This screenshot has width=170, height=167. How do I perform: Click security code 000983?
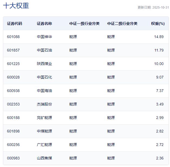tap(14, 158)
